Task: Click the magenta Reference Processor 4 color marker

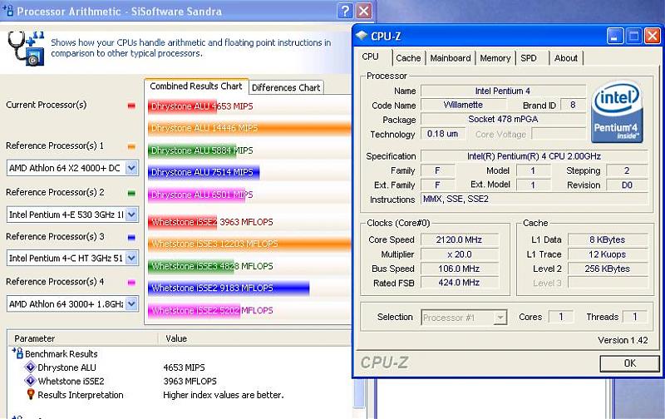Action: 131,283
